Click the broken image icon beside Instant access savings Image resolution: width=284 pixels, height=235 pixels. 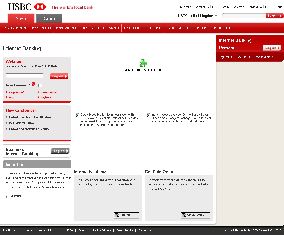(x=148, y=115)
